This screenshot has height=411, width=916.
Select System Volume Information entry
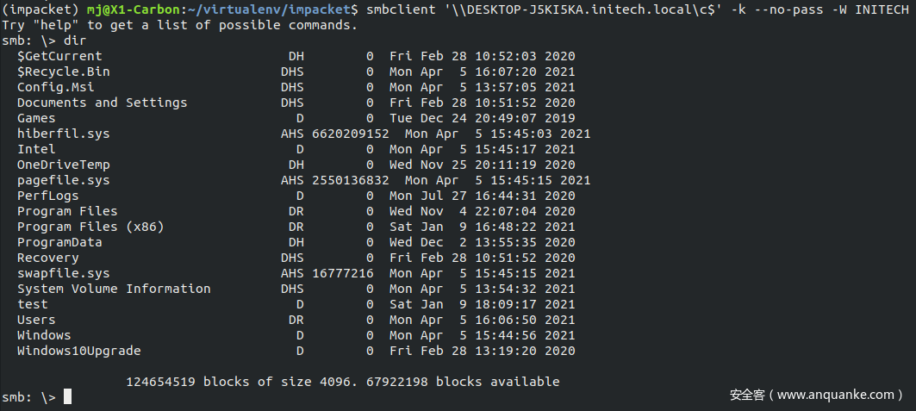pyautogui.click(x=114, y=289)
